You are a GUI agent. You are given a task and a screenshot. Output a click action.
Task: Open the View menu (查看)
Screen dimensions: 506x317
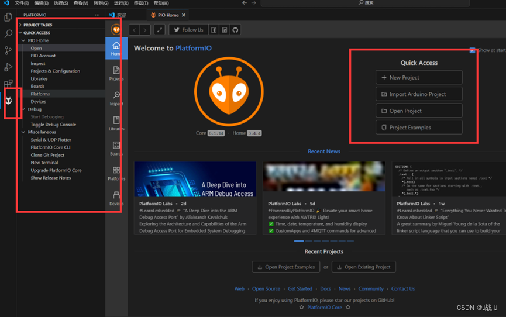click(x=81, y=3)
